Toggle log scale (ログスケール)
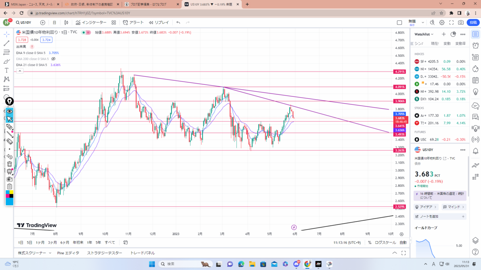The width and height of the screenshot is (481, 270). pos(386,242)
